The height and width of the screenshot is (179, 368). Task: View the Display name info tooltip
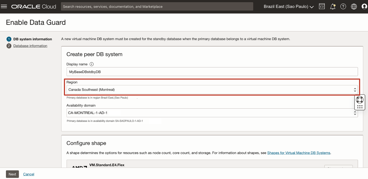(92, 64)
